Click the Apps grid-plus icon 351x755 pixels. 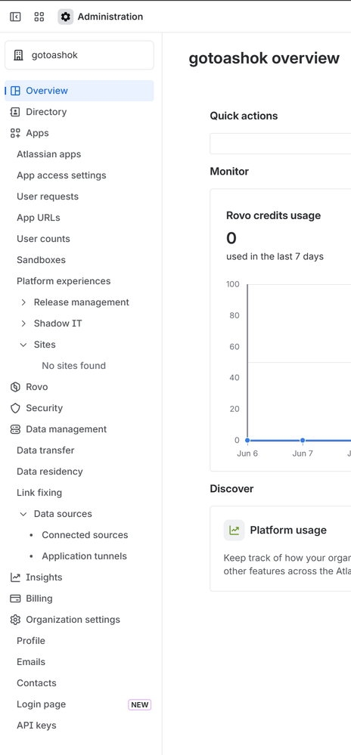tap(15, 133)
